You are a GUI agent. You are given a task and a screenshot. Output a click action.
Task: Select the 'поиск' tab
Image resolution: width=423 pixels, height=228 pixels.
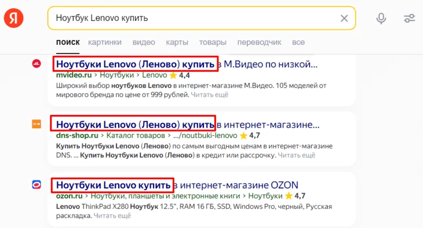tap(68, 42)
